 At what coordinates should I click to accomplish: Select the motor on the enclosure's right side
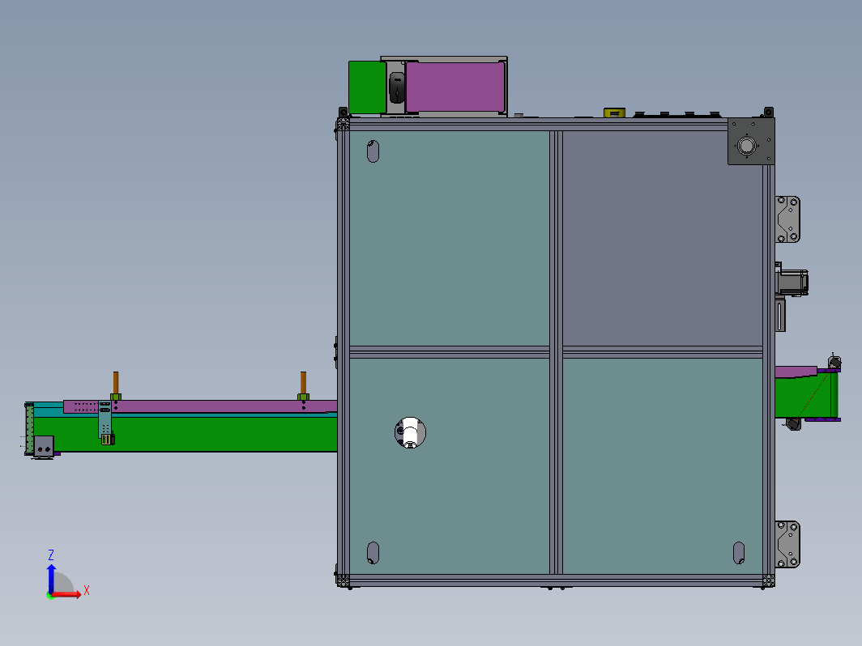click(x=792, y=283)
